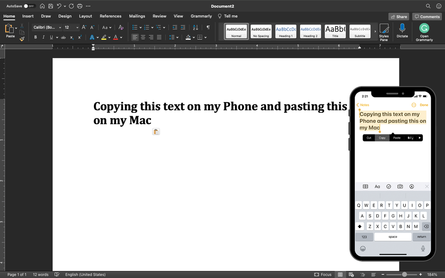Viewport: 445px width, 278px height.
Task: Toggle Italic formatting
Action: point(43,37)
